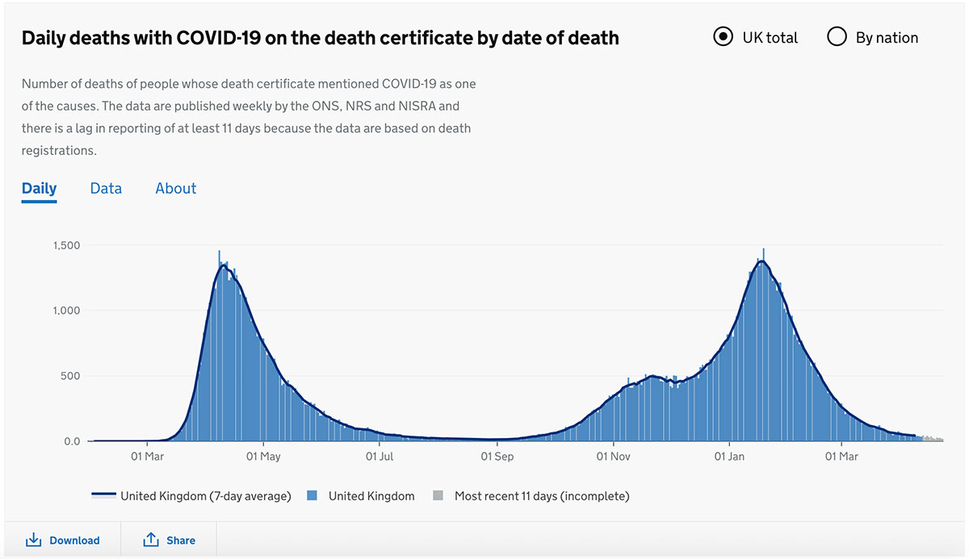This screenshot has height=559, width=969.
Task: Select the UK total radio button
Action: point(723,37)
